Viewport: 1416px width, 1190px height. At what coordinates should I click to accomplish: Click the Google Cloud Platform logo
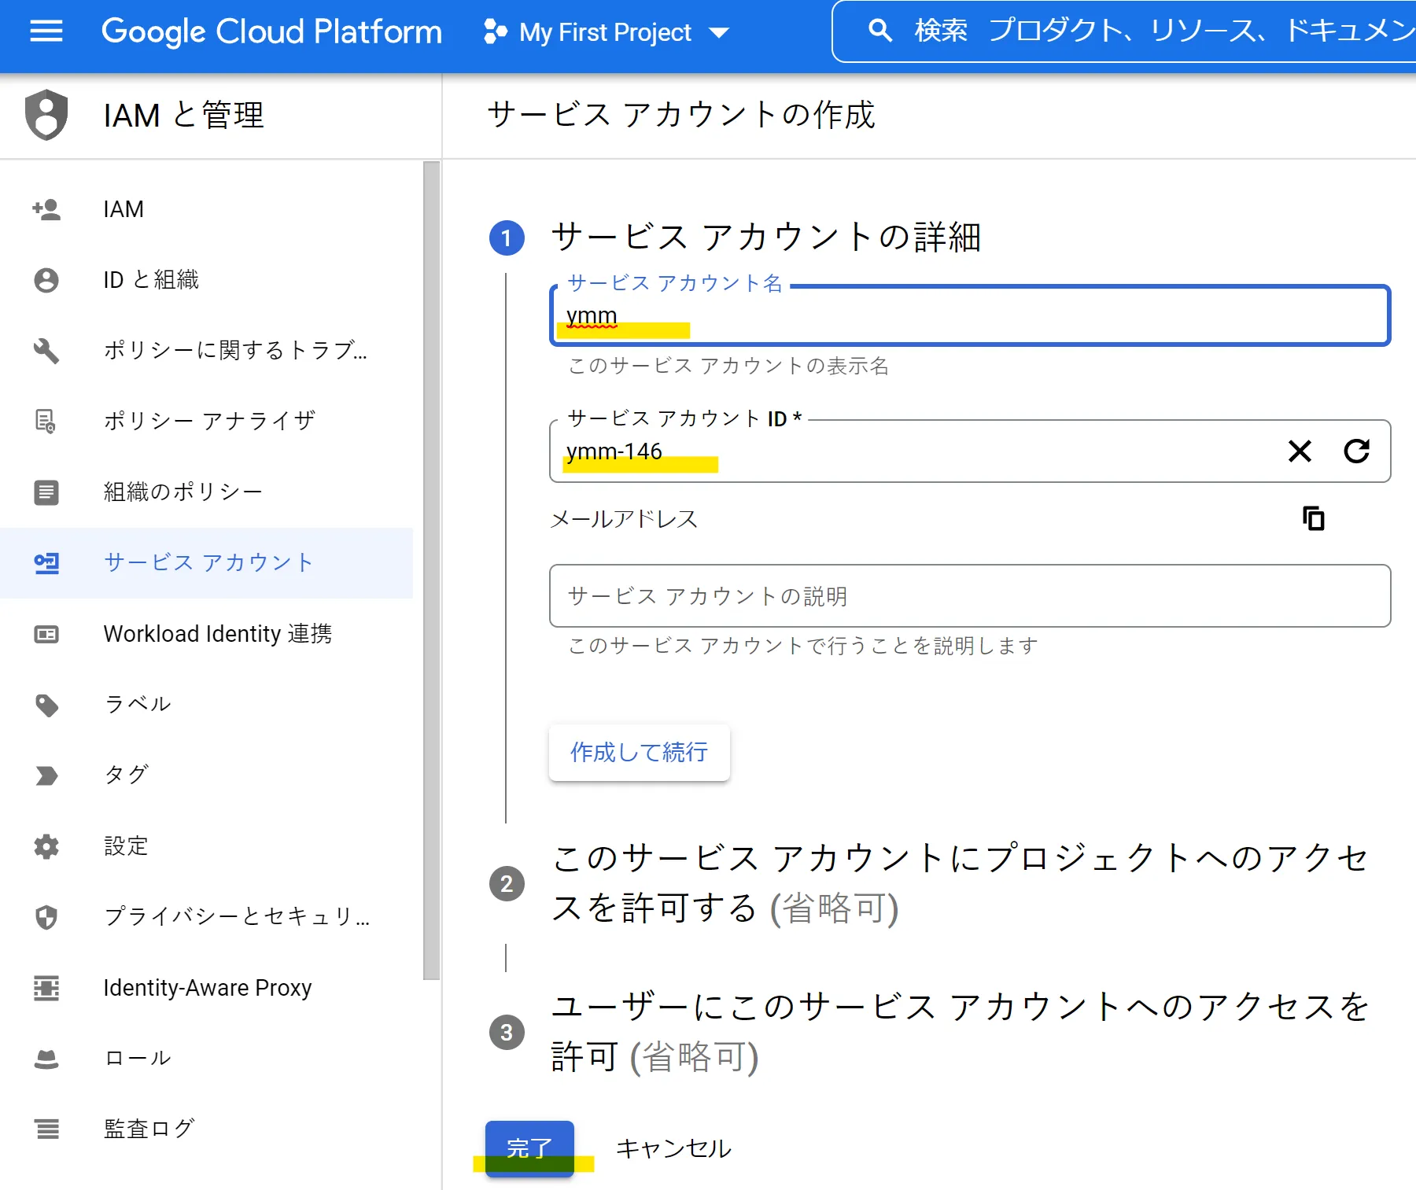(271, 32)
